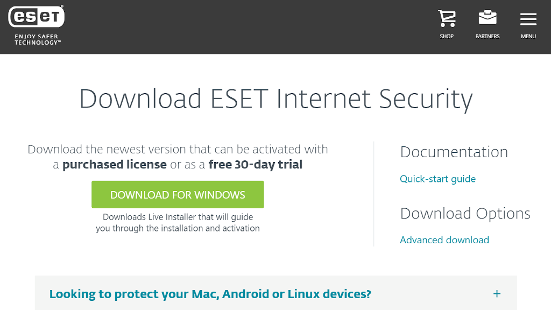The height and width of the screenshot is (310, 551).
Task: Click the Download ESET Internet Security title
Action: [276, 99]
